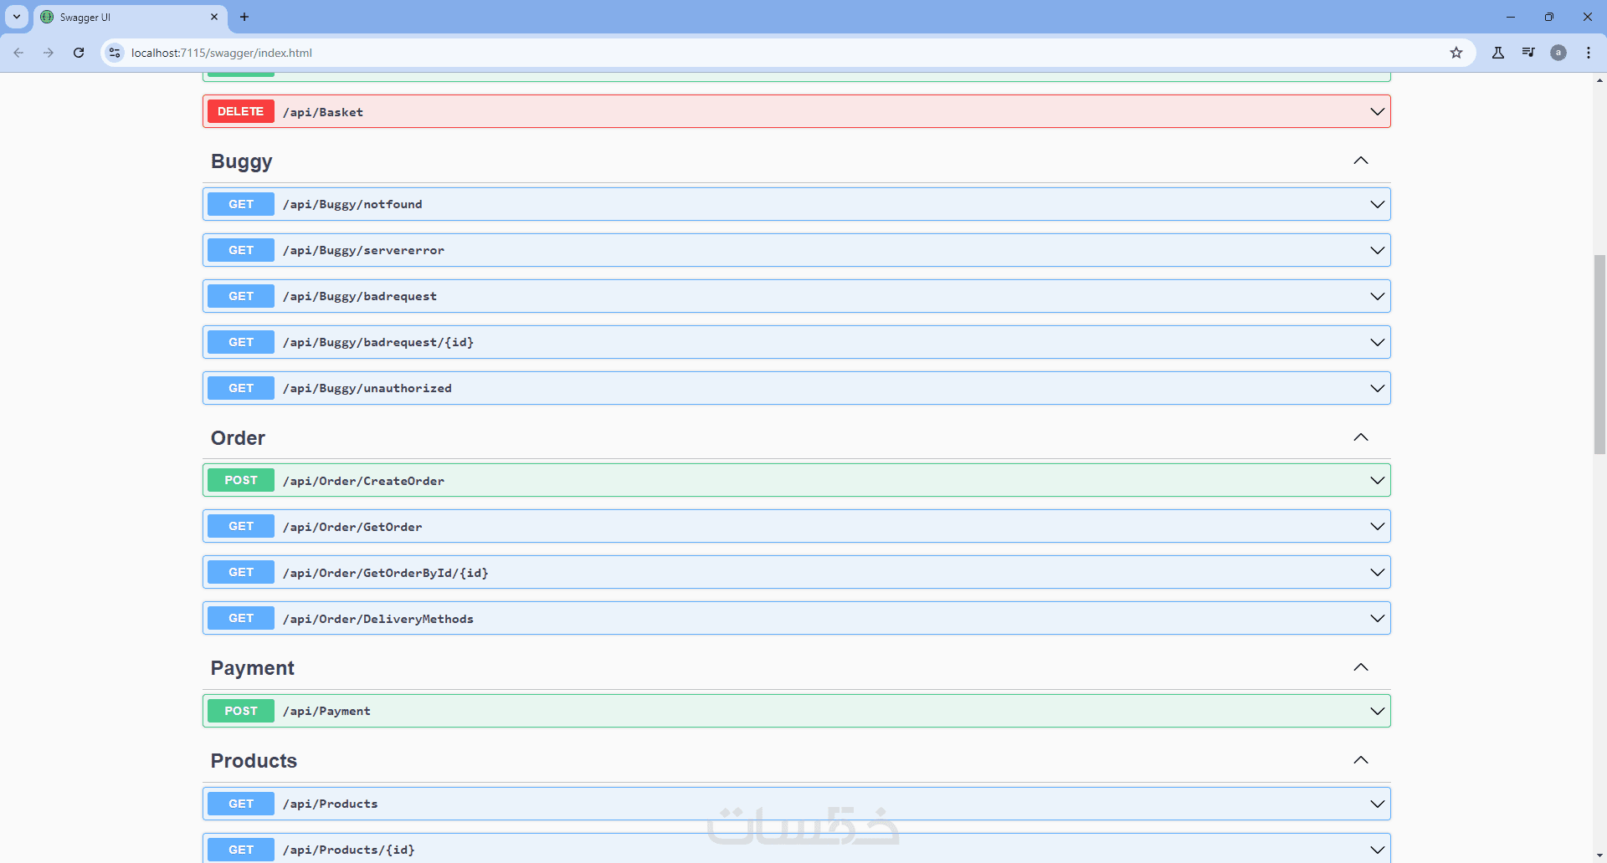Close the Swagger UI tab

(x=214, y=17)
